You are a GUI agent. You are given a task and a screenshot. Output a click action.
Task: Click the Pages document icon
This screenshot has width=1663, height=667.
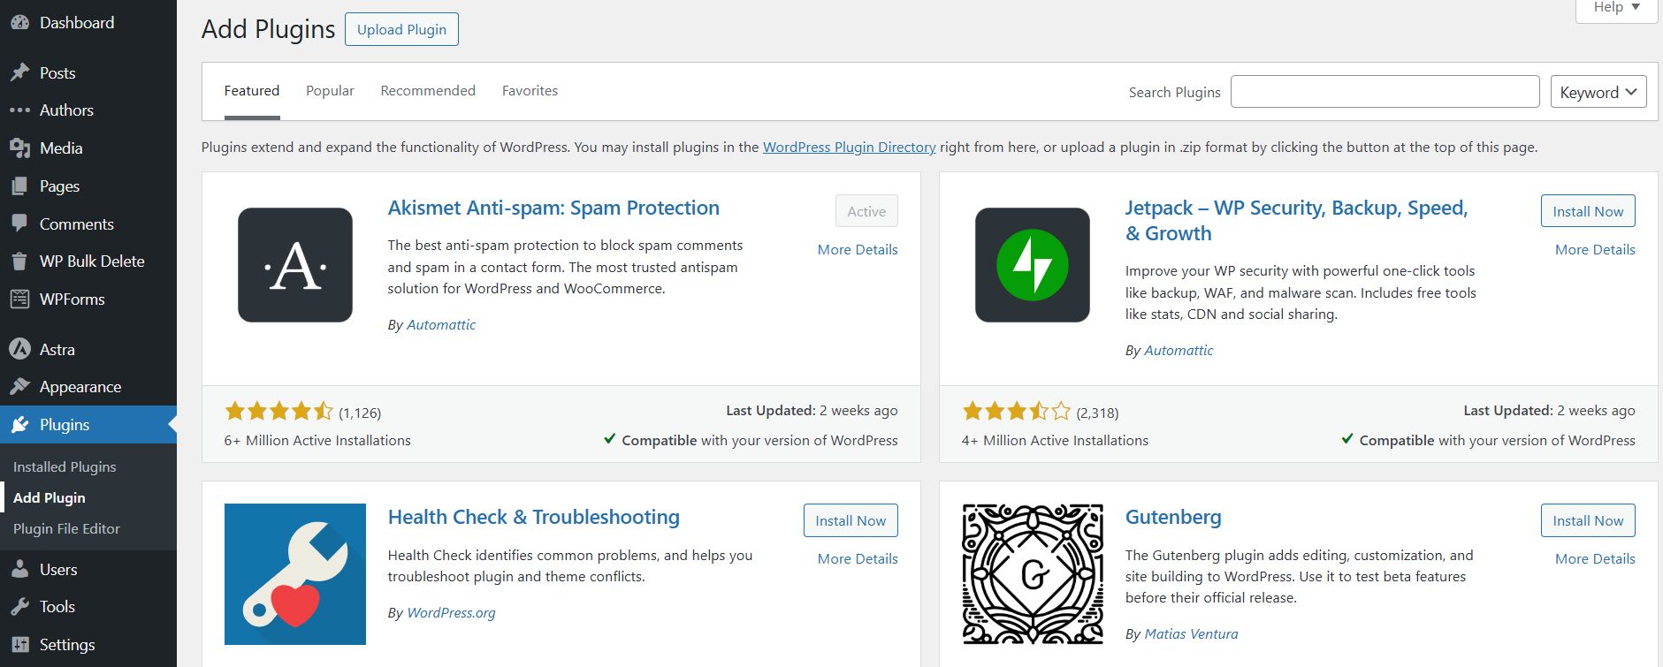(x=19, y=186)
